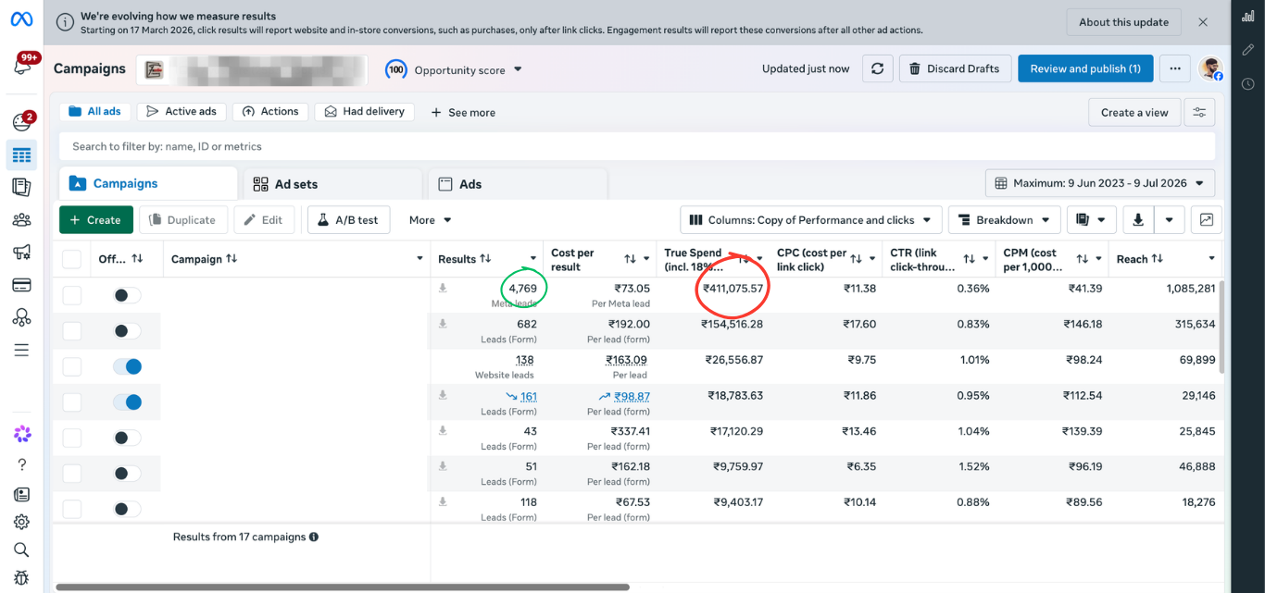
Task: Open the Columns: Copy of Performance dropdown
Action: point(811,220)
